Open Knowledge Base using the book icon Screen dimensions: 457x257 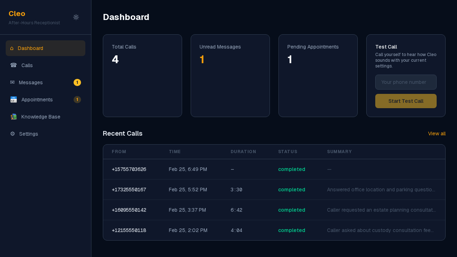(14, 116)
